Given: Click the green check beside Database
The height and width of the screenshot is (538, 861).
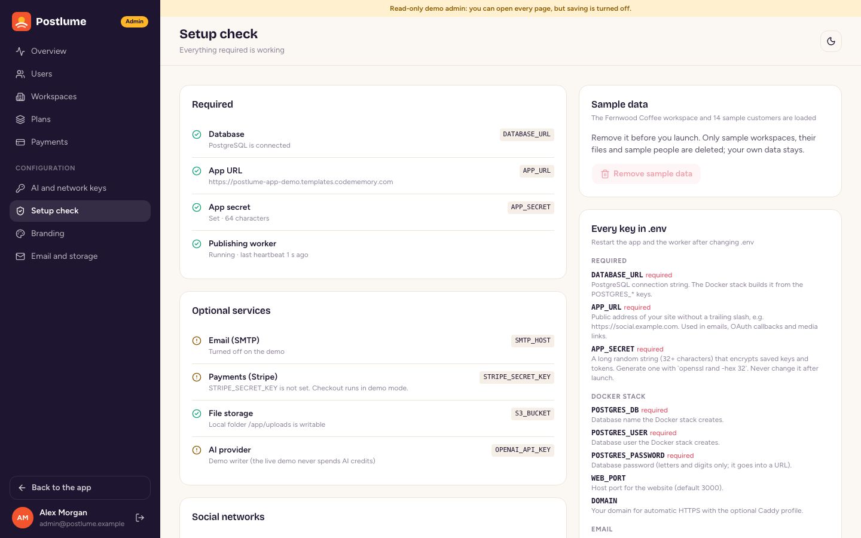Looking at the screenshot, I should [197, 134].
